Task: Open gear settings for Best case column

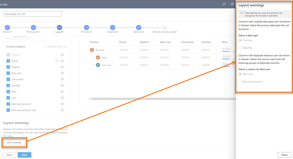Action: [62, 73]
